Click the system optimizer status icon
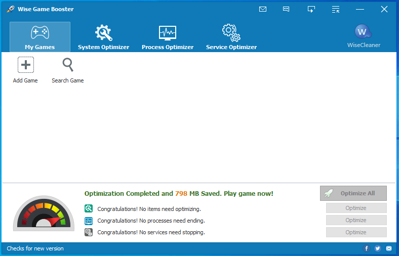Image resolution: width=399 pixels, height=256 pixels. point(89,209)
